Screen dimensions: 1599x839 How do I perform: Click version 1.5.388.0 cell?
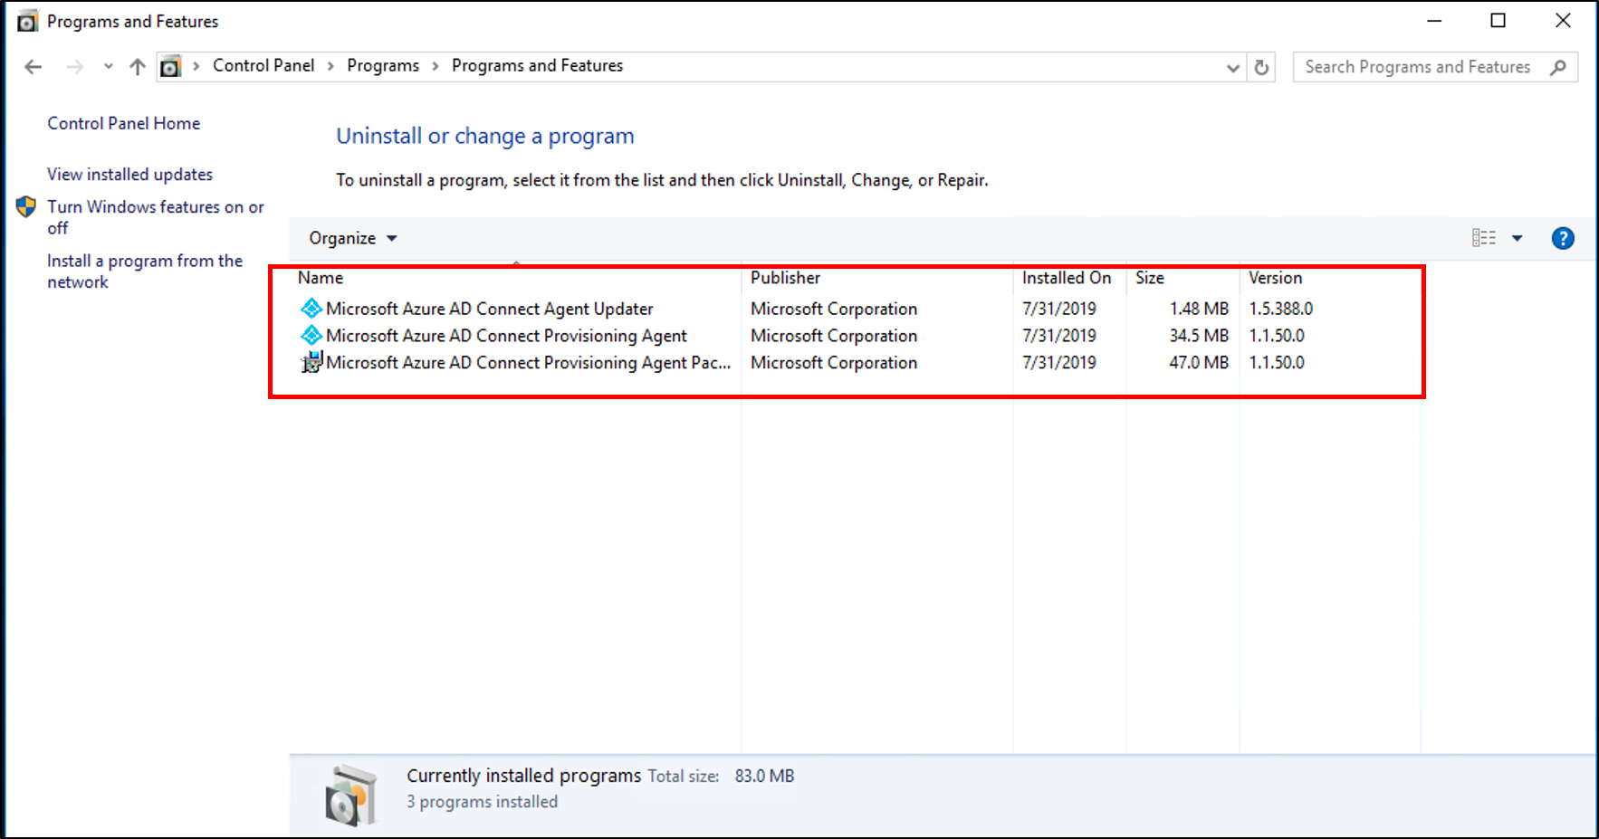pos(1281,309)
